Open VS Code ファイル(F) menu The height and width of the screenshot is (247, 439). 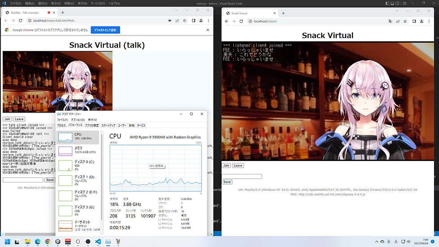pos(15,3)
